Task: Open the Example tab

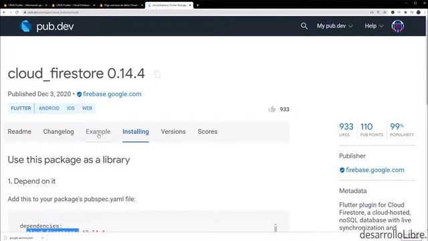Action: pos(98,132)
